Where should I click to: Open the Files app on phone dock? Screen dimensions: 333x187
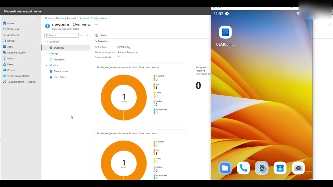225,168
